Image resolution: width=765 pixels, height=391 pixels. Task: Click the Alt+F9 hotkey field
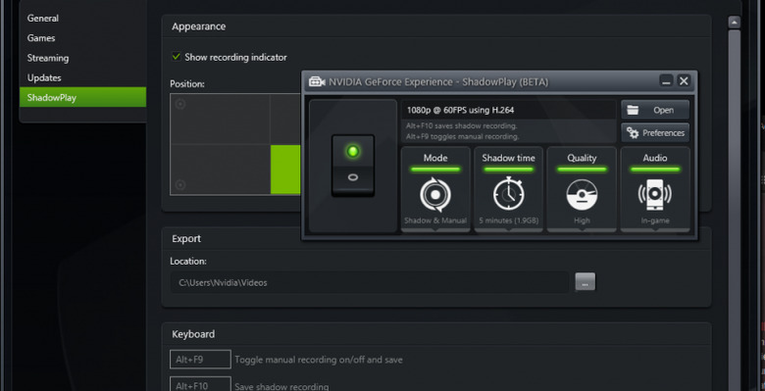pos(200,360)
